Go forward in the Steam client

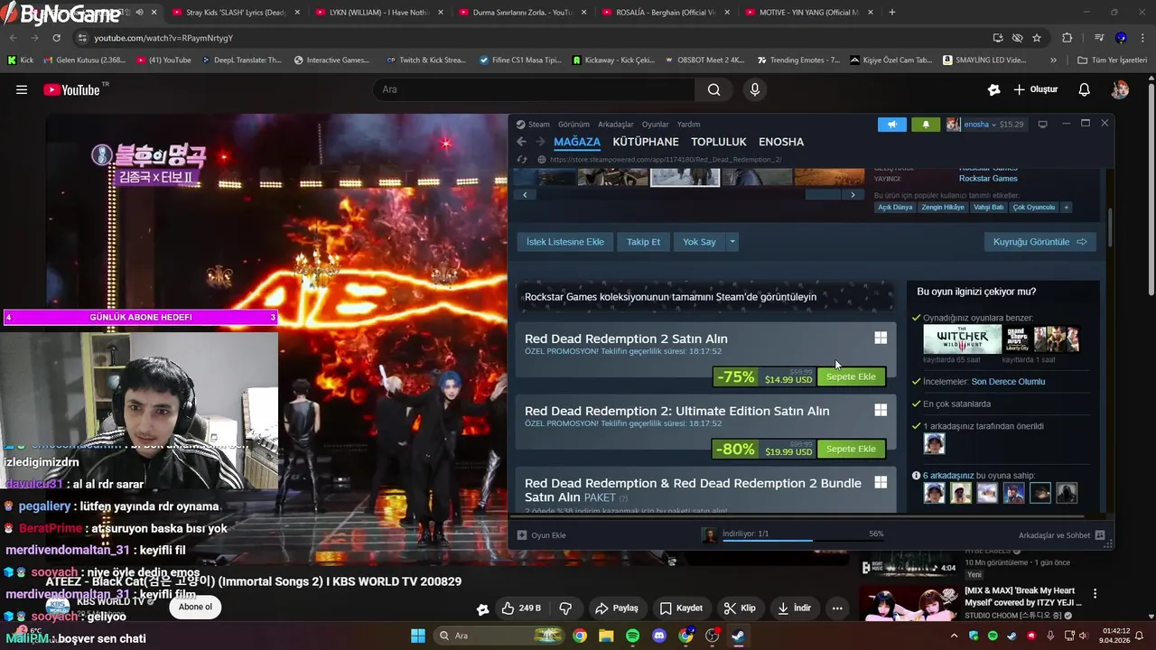[540, 142]
